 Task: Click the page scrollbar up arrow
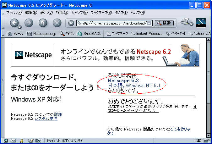click(x=208, y=40)
